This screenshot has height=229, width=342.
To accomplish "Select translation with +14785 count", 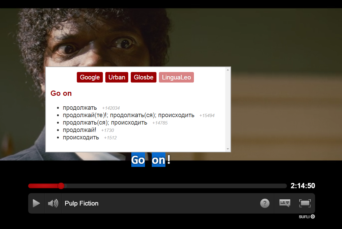I will click(105, 123).
